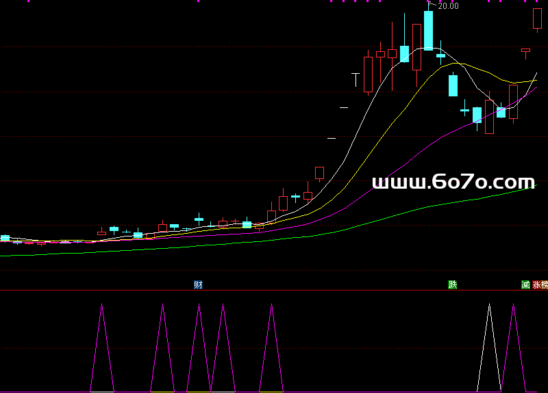Select the tall cyan candlestick below the 20.00 label

(428, 31)
